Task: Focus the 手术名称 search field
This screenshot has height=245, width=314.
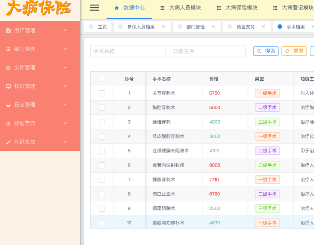Action: [x=128, y=51]
